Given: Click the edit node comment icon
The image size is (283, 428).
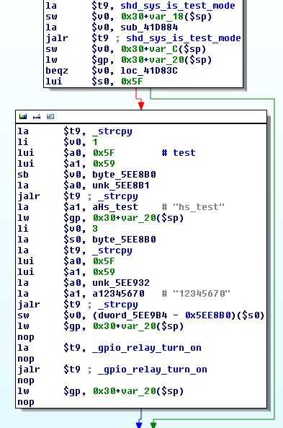Looking at the screenshot, I should tap(37, 116).
